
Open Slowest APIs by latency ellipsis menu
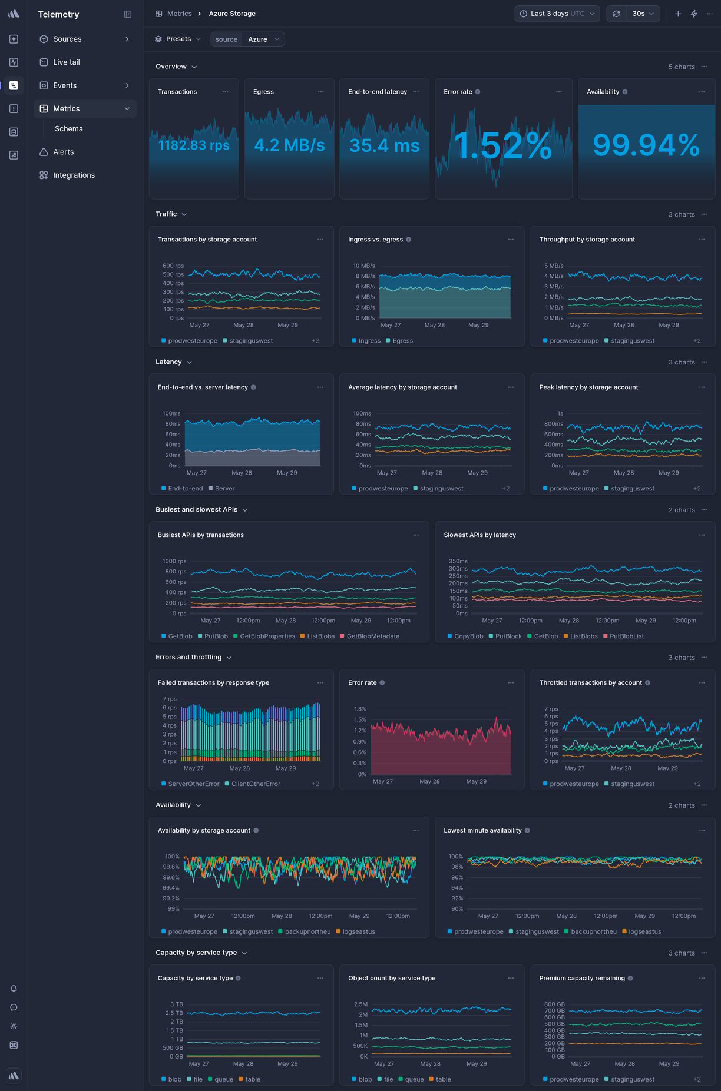[702, 535]
